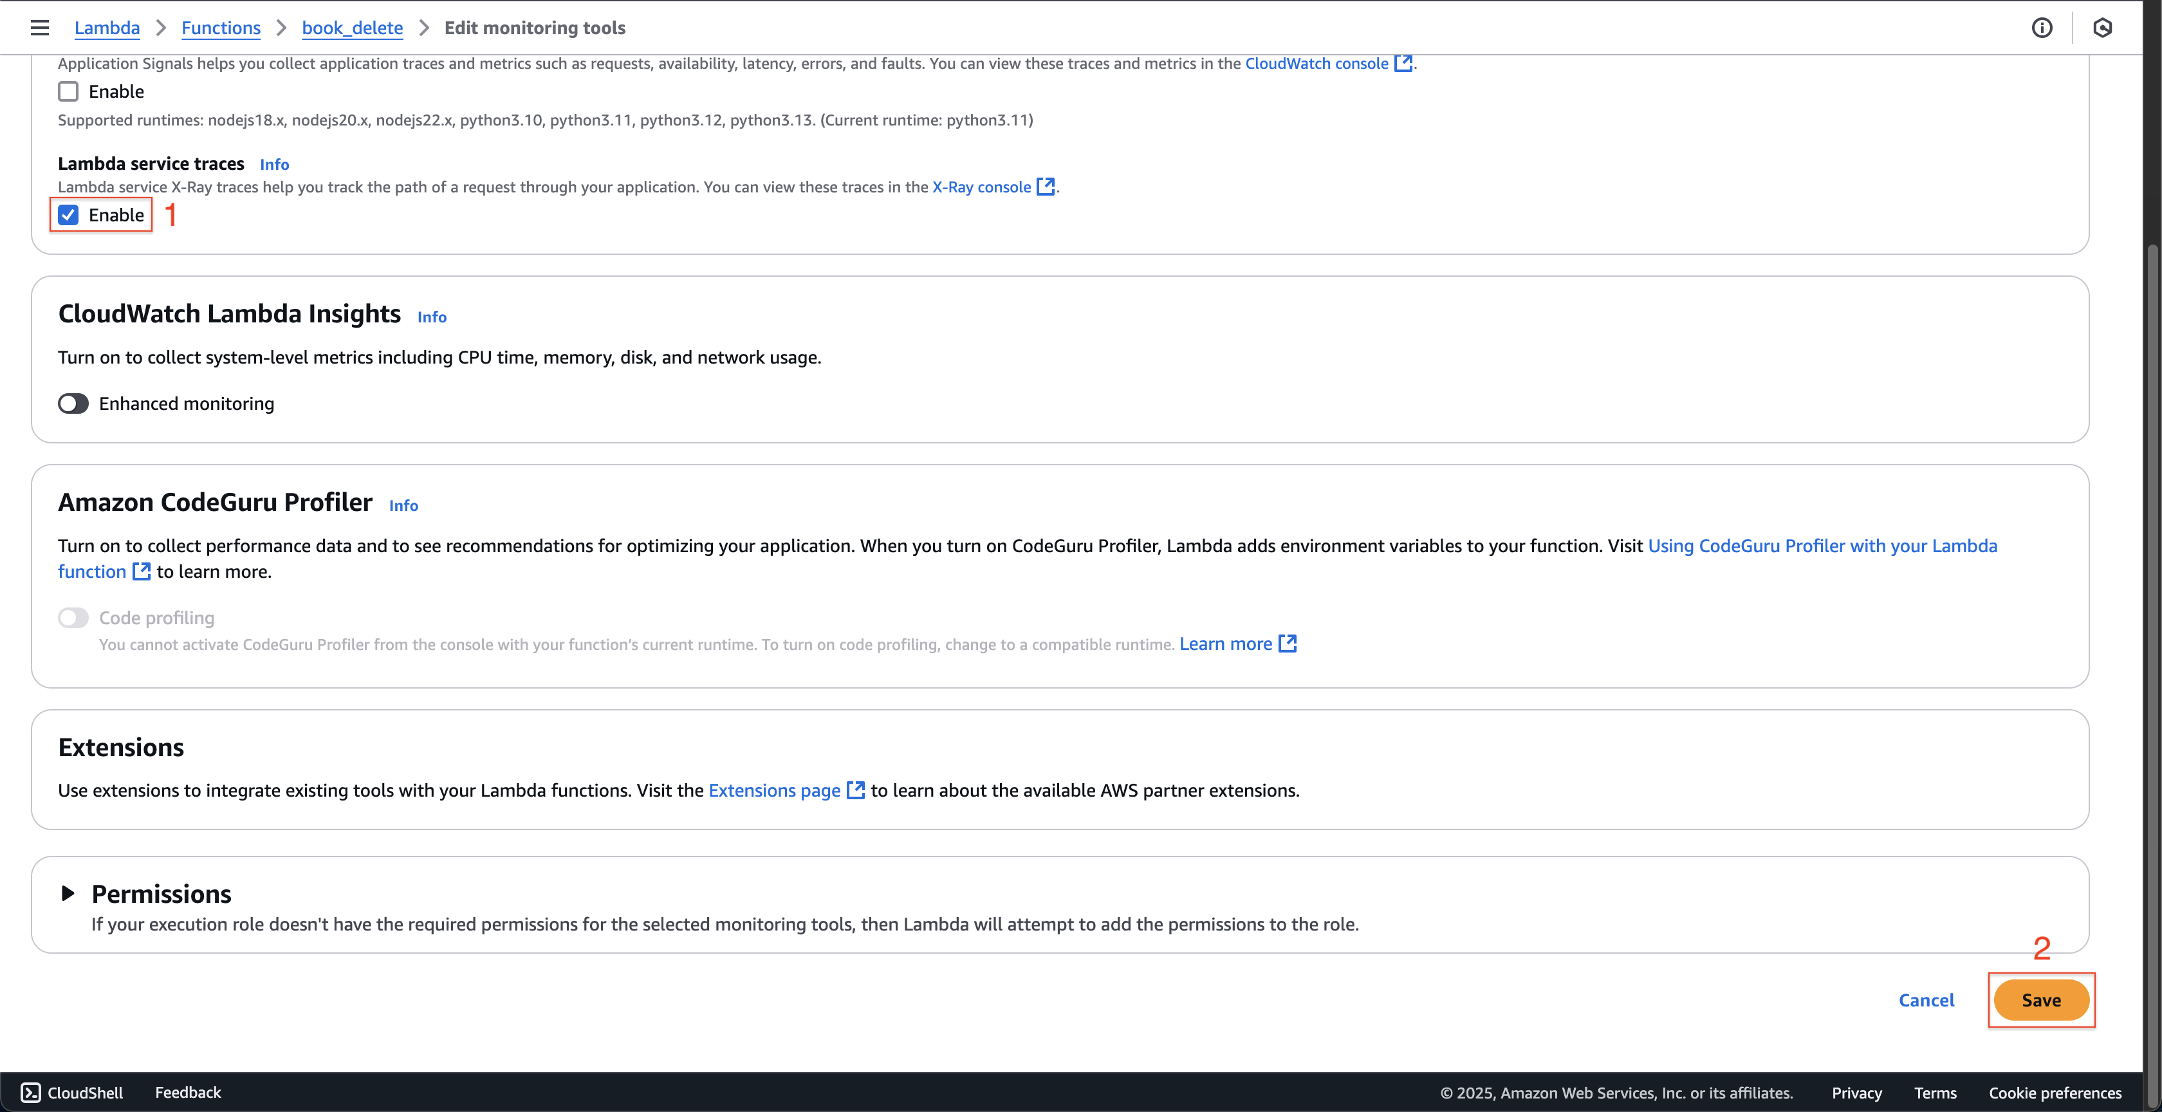
Task: Uncheck the Lambda service traces Enable checkbox
Action: [68, 215]
